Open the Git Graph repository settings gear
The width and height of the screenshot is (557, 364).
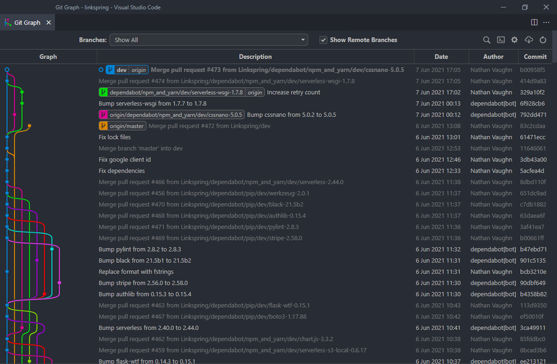[x=514, y=40]
